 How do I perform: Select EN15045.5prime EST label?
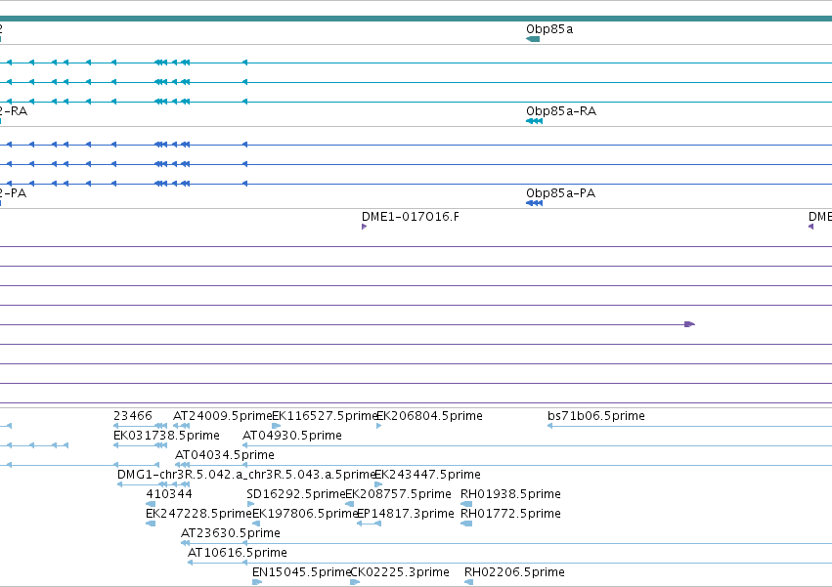click(x=301, y=572)
